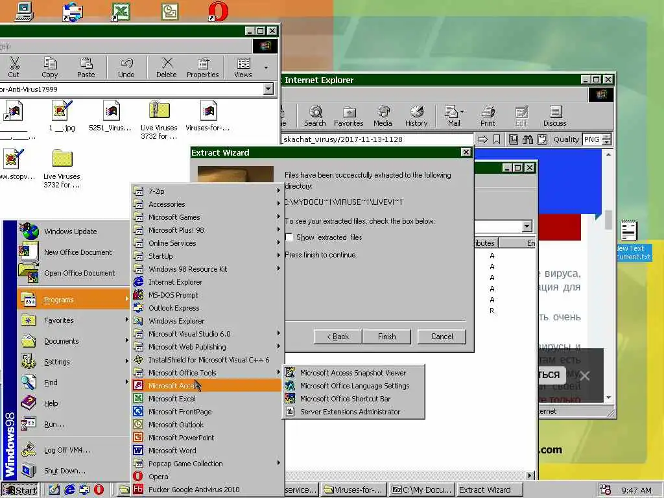
Task: Click the Print icon in Internet Explorer
Action: (488, 116)
